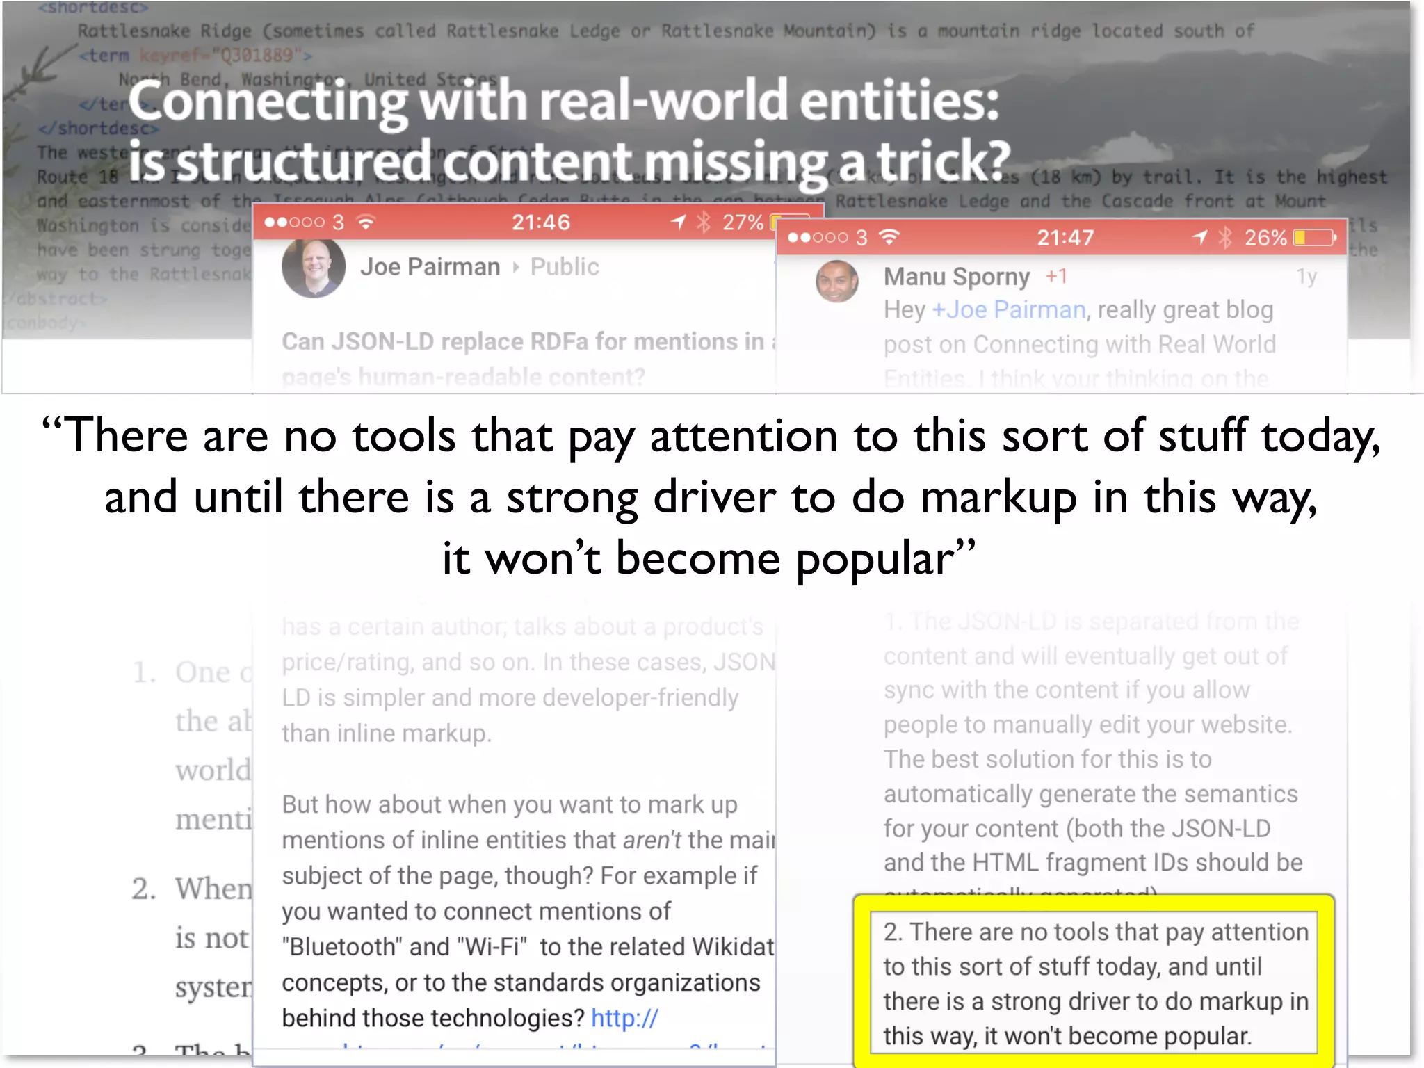
Task: Click '2. There are no tools' in highlighted box
Action: (x=1096, y=932)
